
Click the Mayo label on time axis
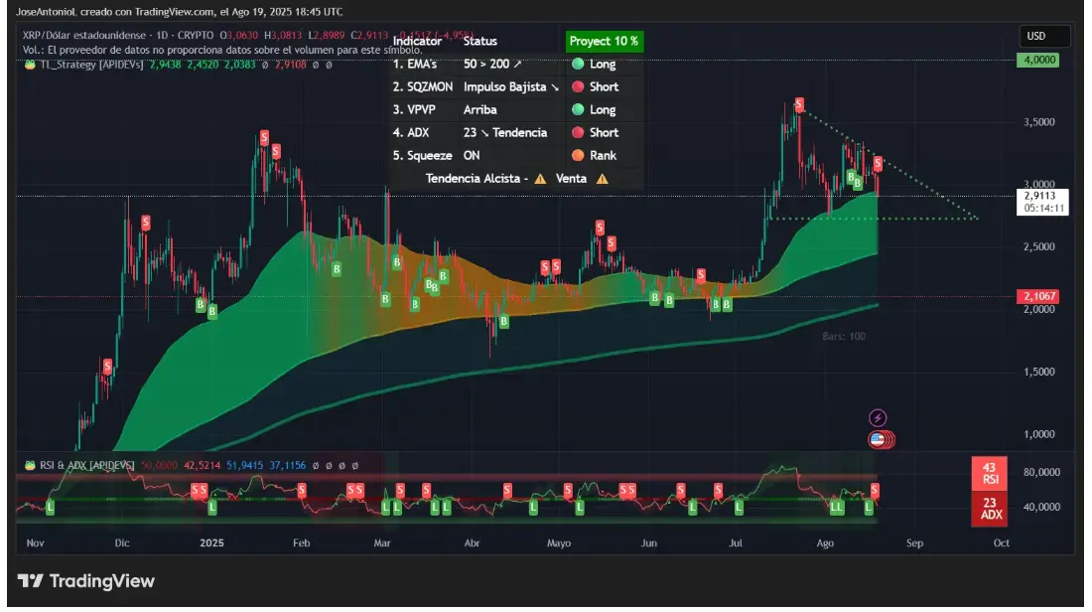click(x=559, y=543)
